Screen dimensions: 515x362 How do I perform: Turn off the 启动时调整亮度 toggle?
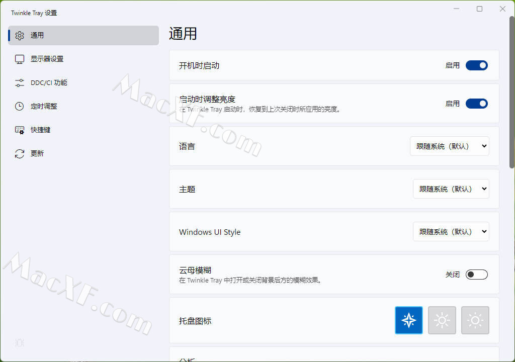point(477,104)
